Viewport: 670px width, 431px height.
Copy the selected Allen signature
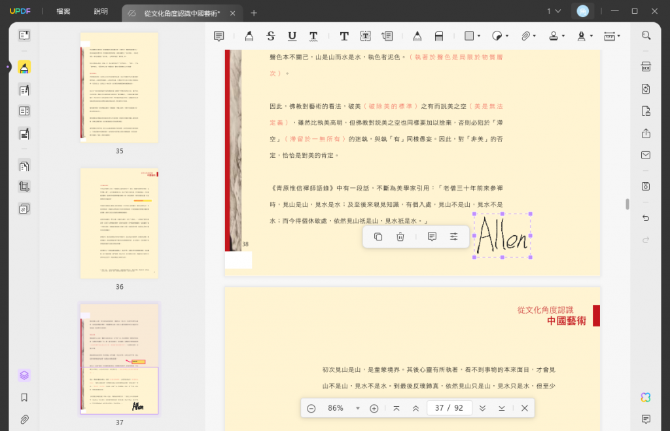tap(378, 237)
